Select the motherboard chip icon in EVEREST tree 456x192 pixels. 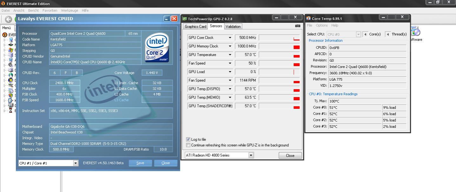pyautogui.click(x=11, y=45)
